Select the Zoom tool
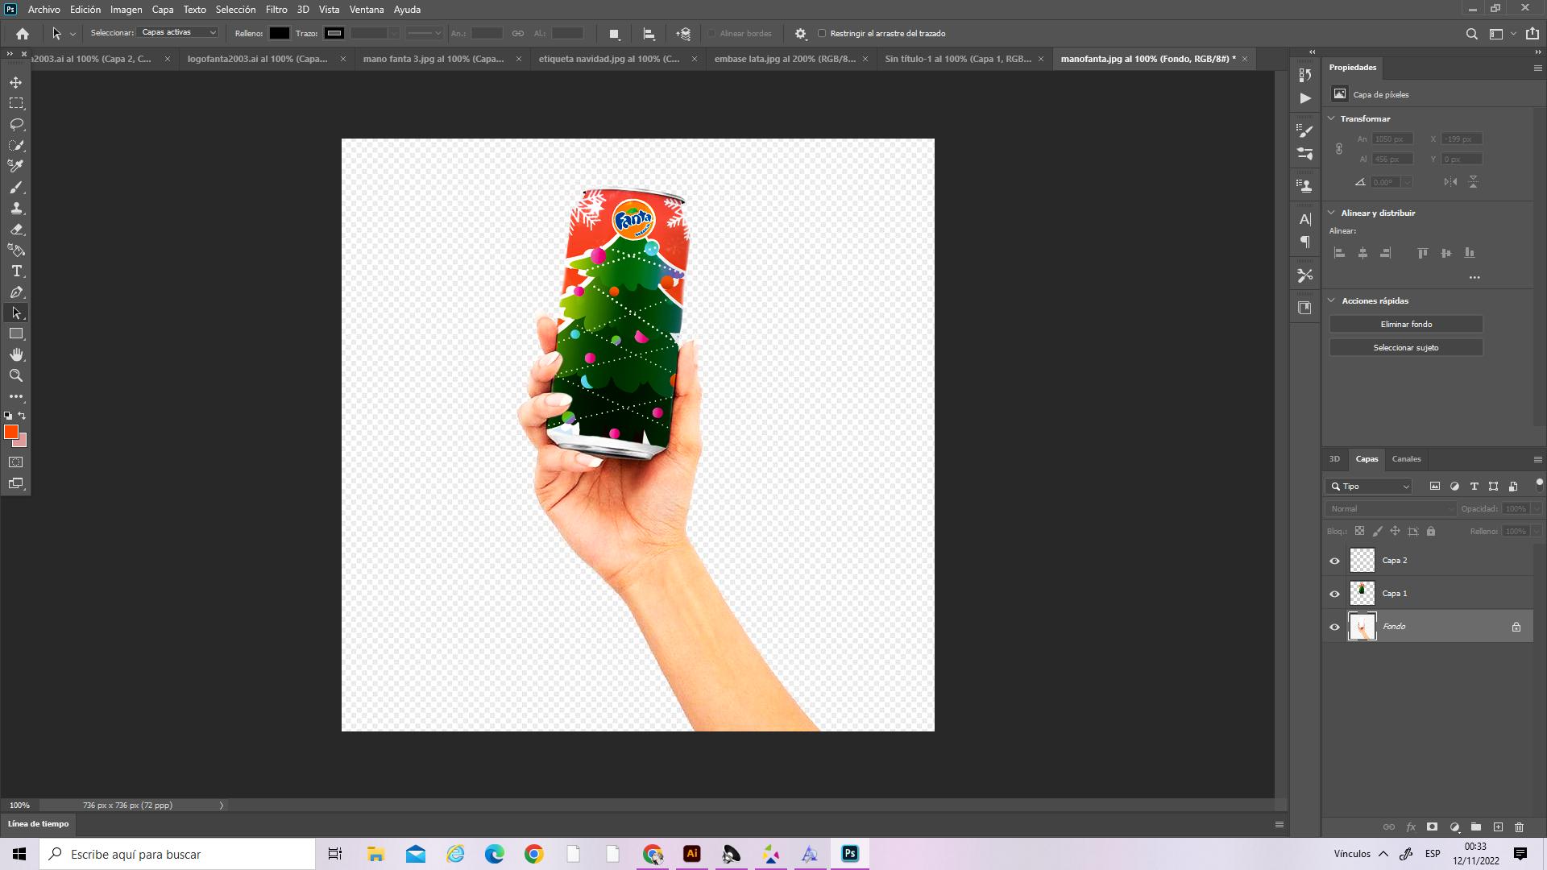1547x870 pixels. coord(16,375)
